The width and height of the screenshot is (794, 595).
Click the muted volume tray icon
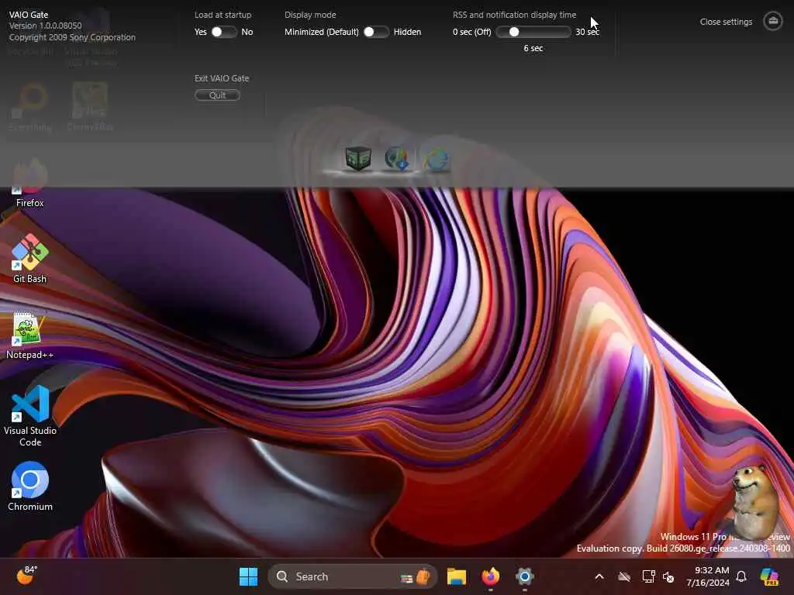[x=668, y=576]
